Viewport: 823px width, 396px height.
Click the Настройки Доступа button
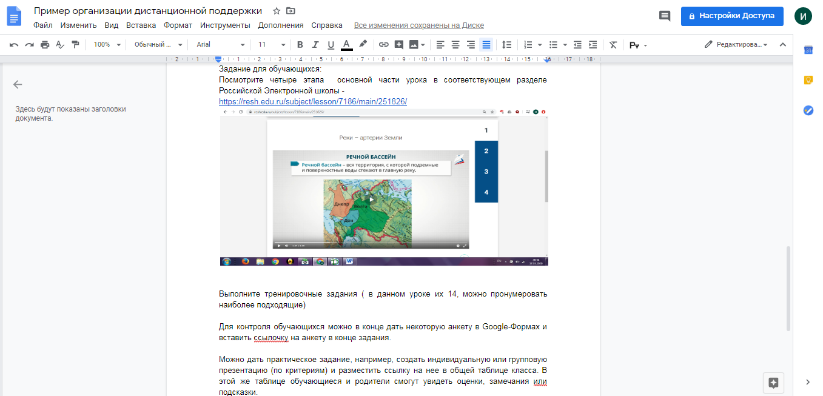(x=731, y=16)
